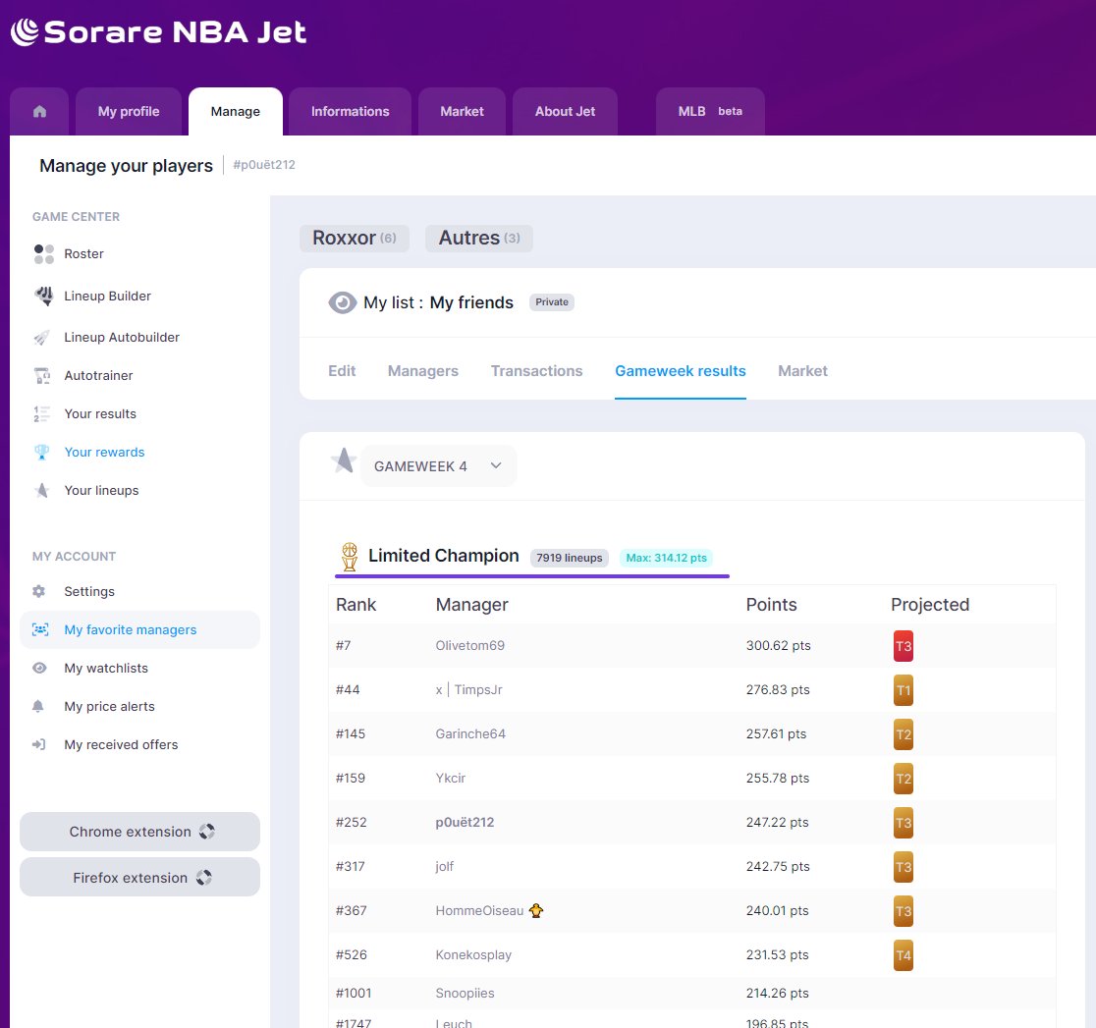
Task: Click the Limited Champion trophy icon
Action: pyautogui.click(x=350, y=557)
